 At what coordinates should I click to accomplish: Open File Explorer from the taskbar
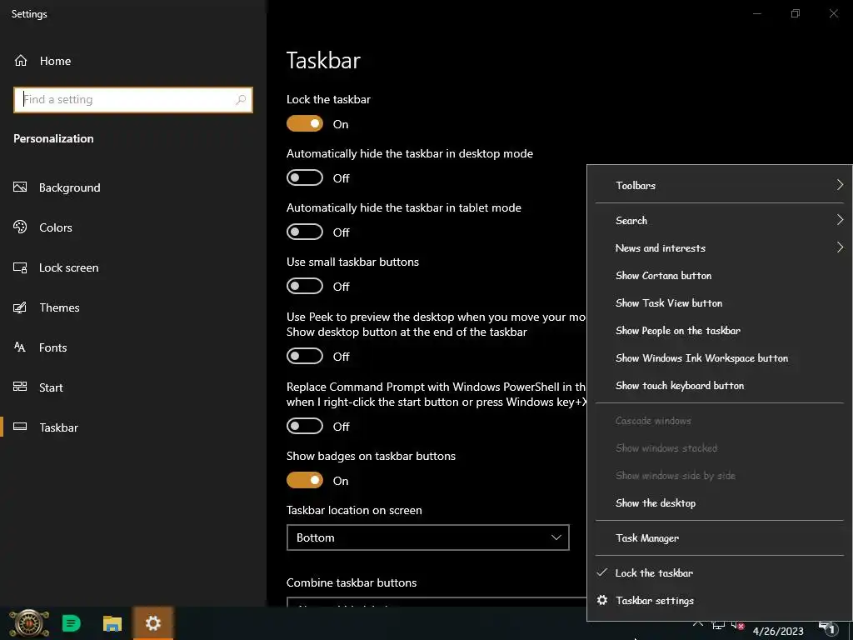[x=112, y=623]
